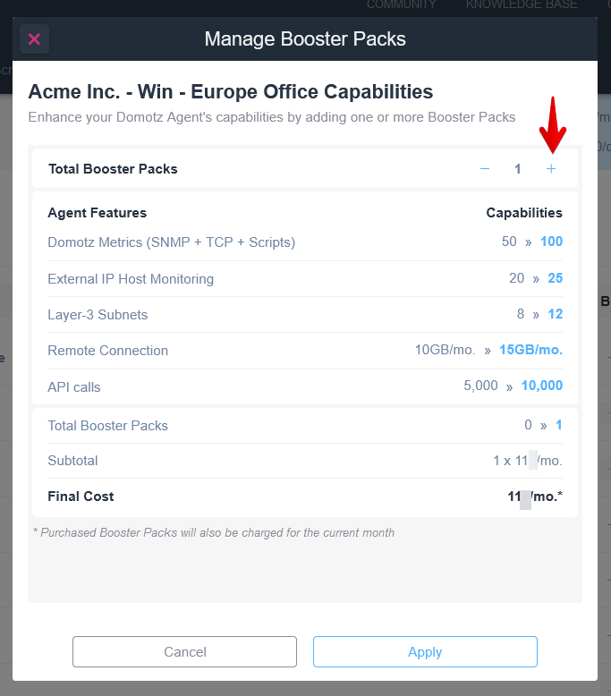Click the Capabilities column header
The height and width of the screenshot is (696, 611).
coord(524,213)
